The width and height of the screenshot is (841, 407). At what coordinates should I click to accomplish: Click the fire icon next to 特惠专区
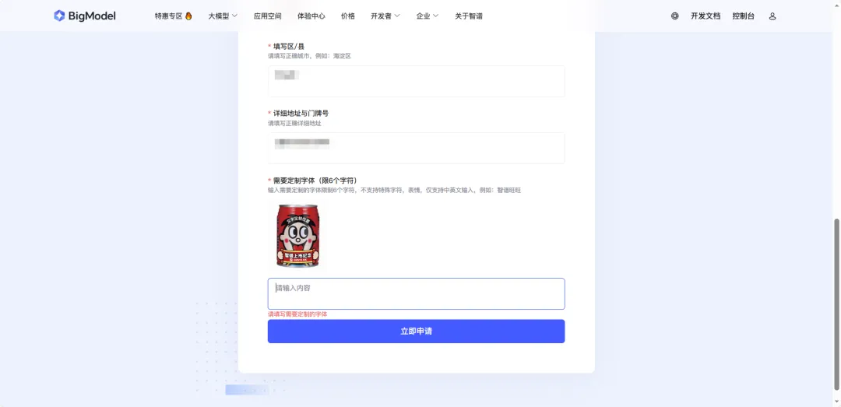[x=188, y=16]
